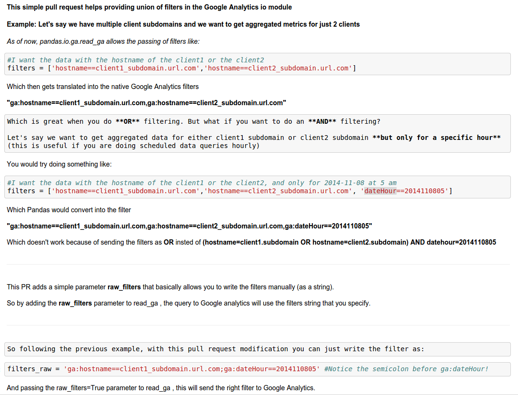The image size is (518, 395).
Task: Click comment line mentioning '2014-11-08 at 5 am'
Action: [202, 183]
